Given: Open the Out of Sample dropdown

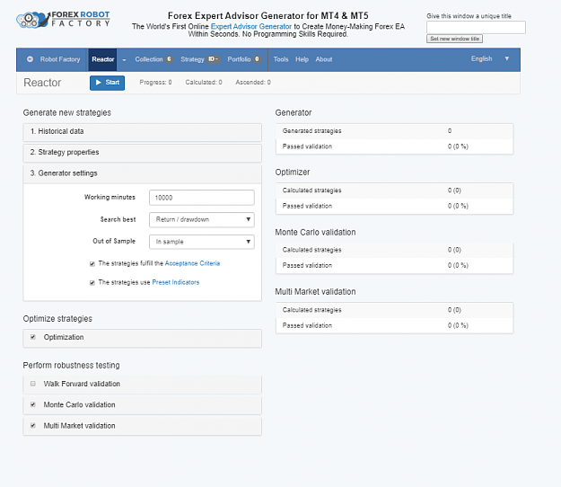Looking at the screenshot, I should pyautogui.click(x=202, y=242).
